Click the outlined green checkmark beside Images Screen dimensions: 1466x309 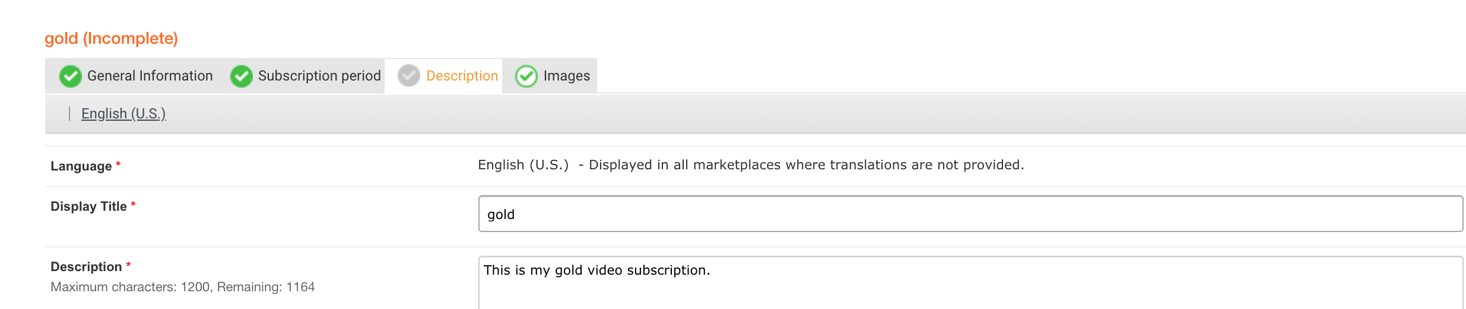click(526, 76)
